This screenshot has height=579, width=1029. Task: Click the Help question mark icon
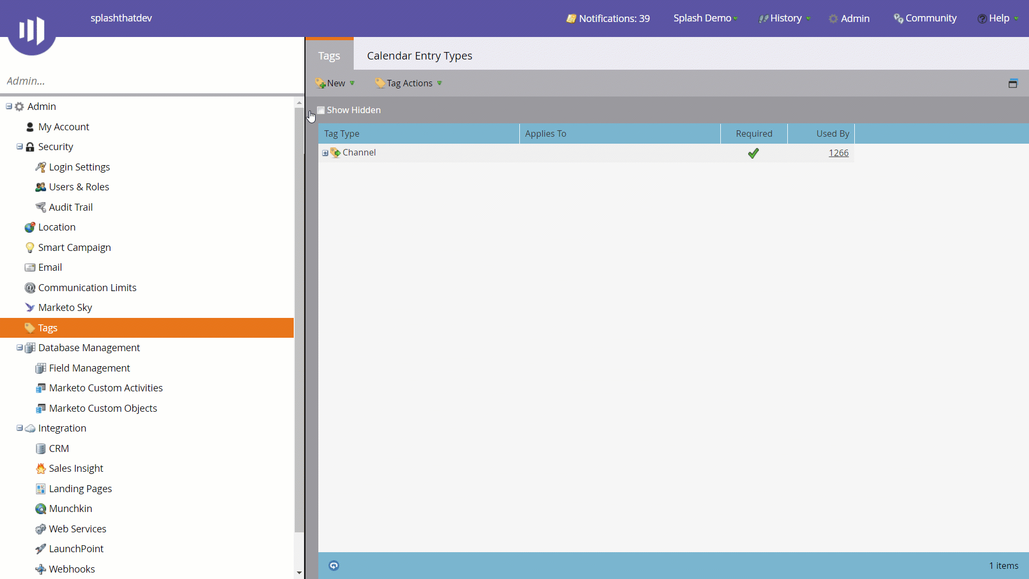click(x=982, y=19)
